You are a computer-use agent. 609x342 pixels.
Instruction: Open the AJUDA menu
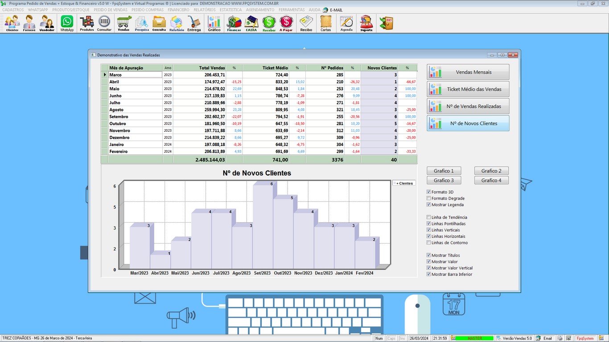tap(314, 10)
